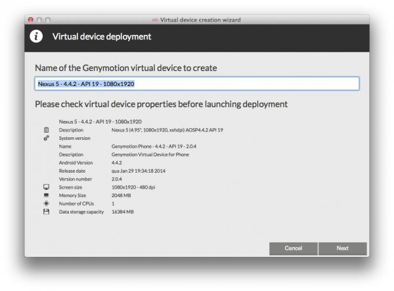
Task: Click description value 'Nexus 5 (4.95", 1080x1920, xxhdpi)'
Action: (167, 130)
